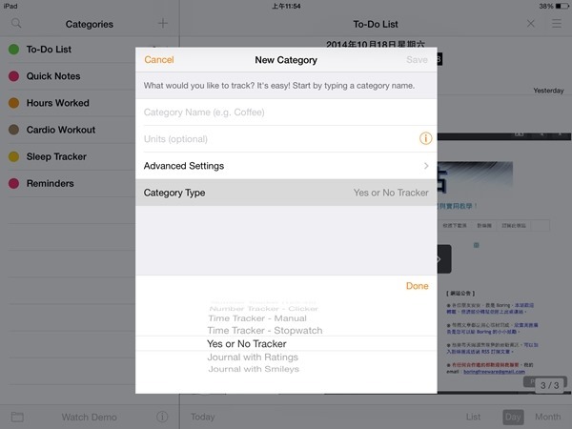Select the green To-Do List dot

click(x=14, y=50)
